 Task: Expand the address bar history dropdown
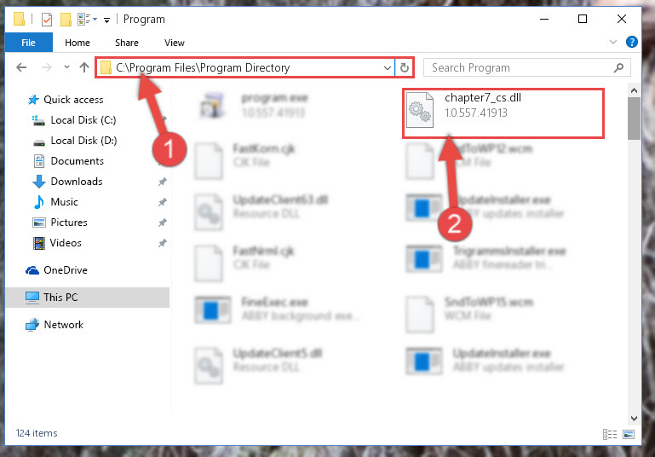(x=388, y=67)
